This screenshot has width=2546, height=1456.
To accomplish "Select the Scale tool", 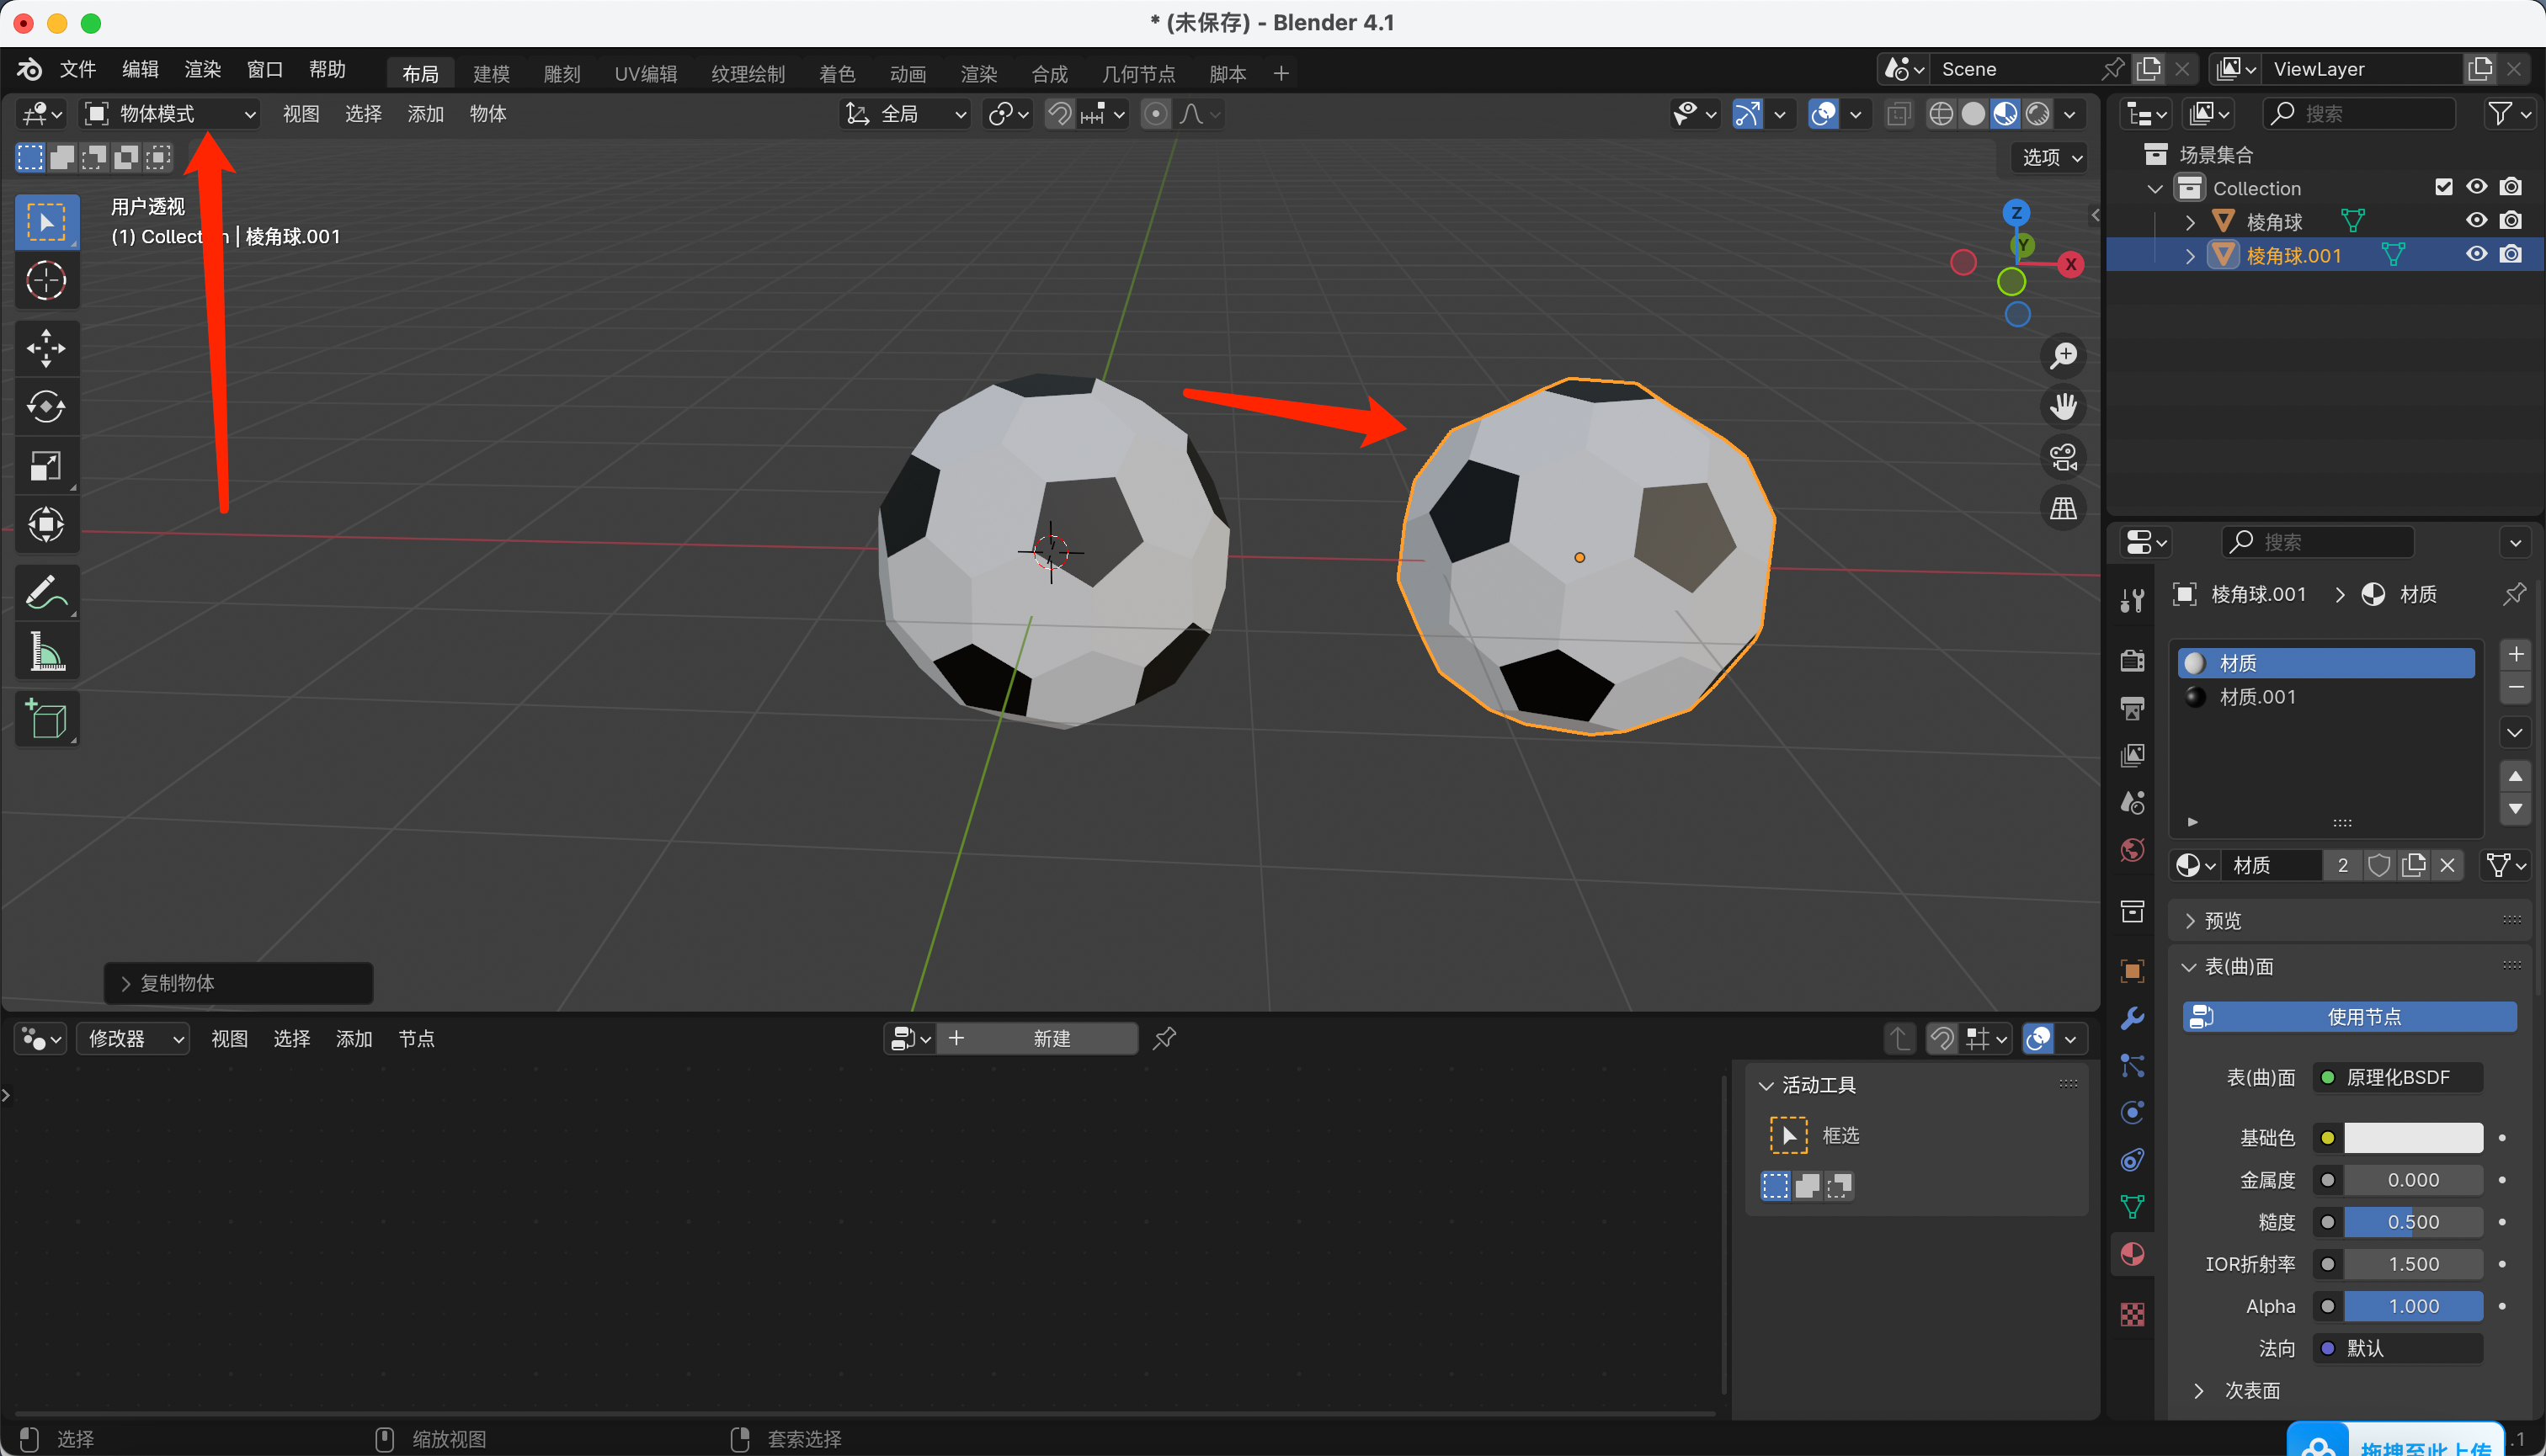I will pyautogui.click(x=46, y=466).
